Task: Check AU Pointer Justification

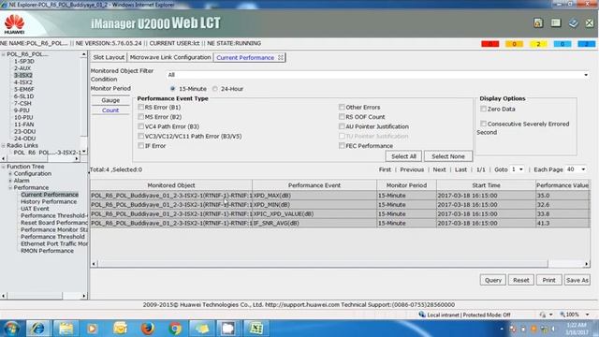Action: (x=342, y=126)
